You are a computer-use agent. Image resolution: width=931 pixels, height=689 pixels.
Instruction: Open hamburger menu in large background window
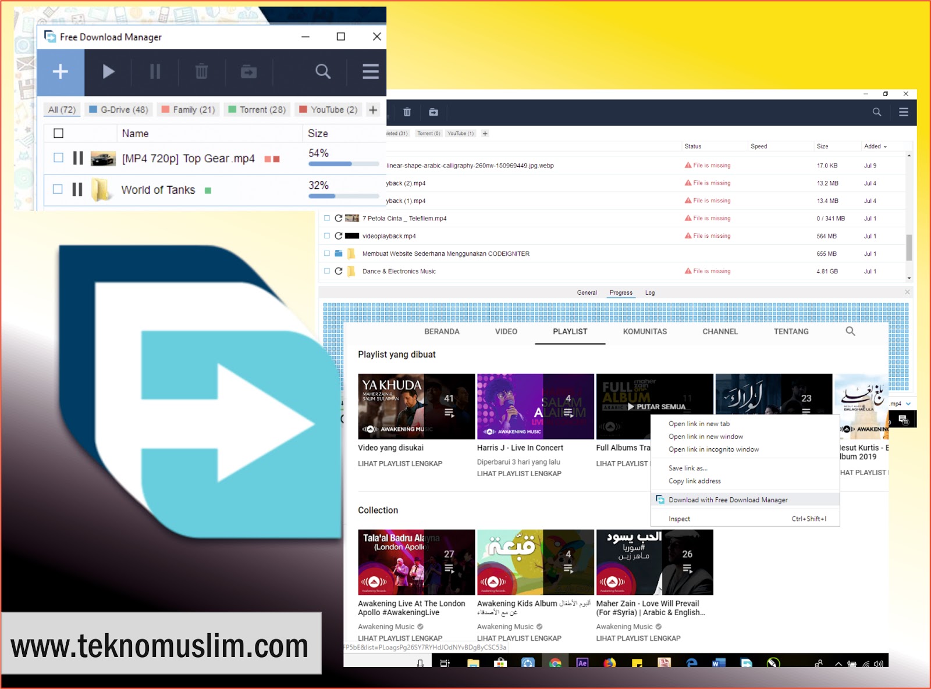pyautogui.click(x=904, y=112)
